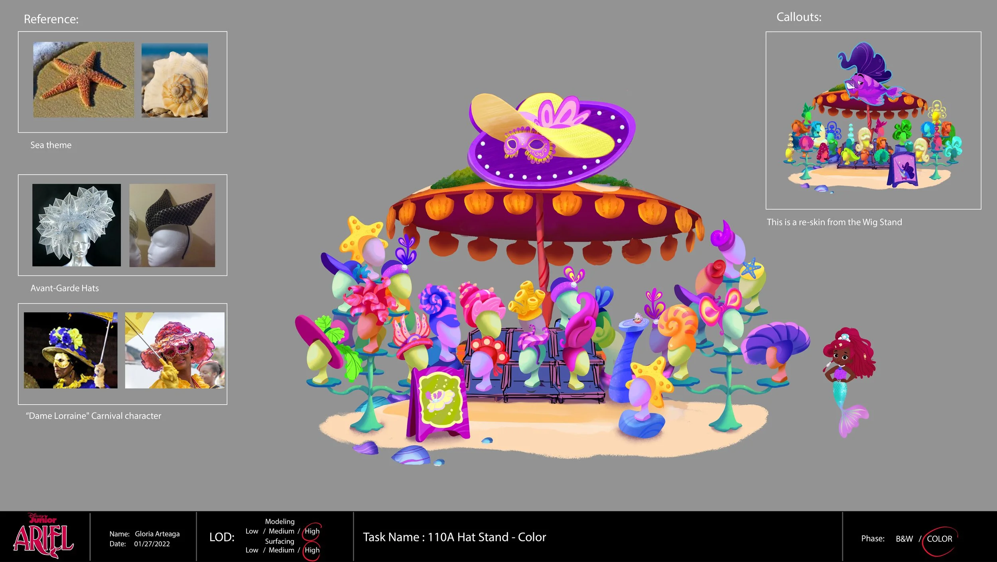Click the "Modeling" label
Image resolution: width=997 pixels, height=562 pixels.
[x=280, y=521]
